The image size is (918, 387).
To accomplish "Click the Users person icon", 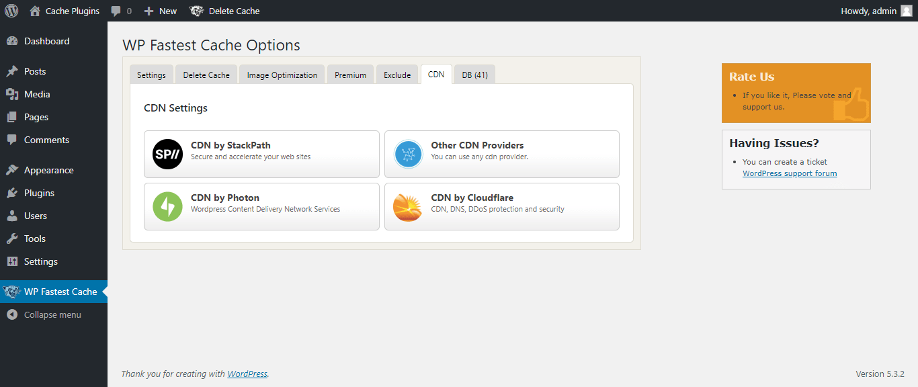I will pos(12,216).
